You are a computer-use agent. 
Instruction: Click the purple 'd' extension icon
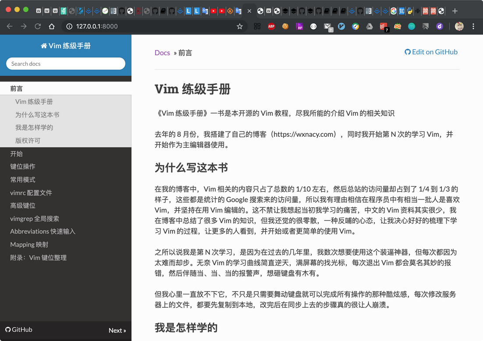click(x=440, y=26)
